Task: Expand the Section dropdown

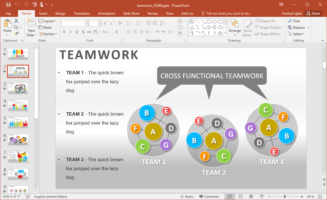Action: click(48, 34)
